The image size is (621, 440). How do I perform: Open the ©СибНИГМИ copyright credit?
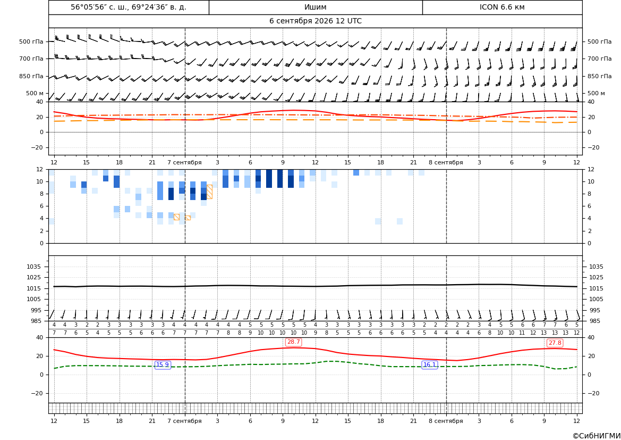597,436
